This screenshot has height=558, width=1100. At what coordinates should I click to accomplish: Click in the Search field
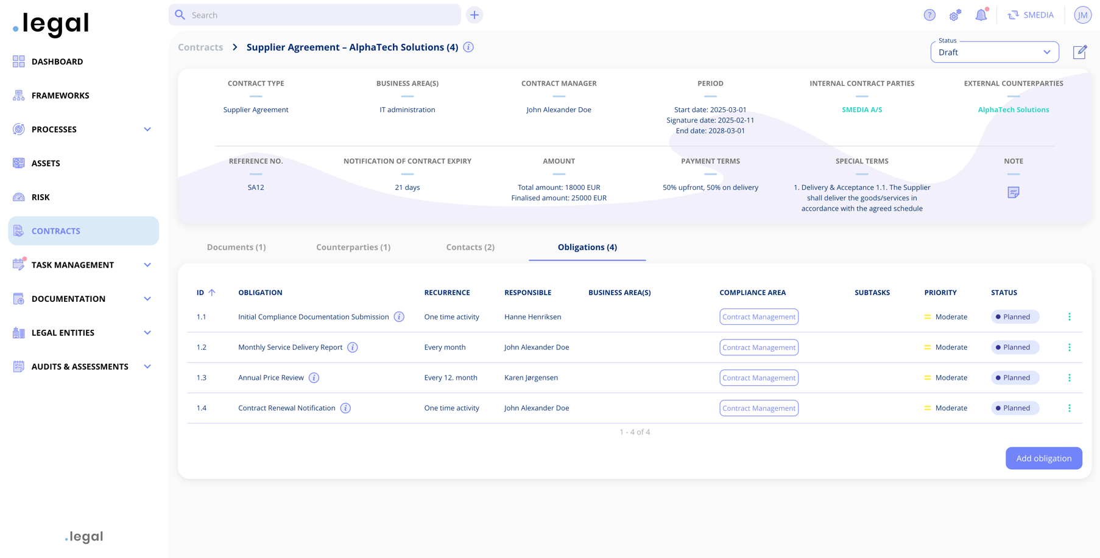click(315, 15)
